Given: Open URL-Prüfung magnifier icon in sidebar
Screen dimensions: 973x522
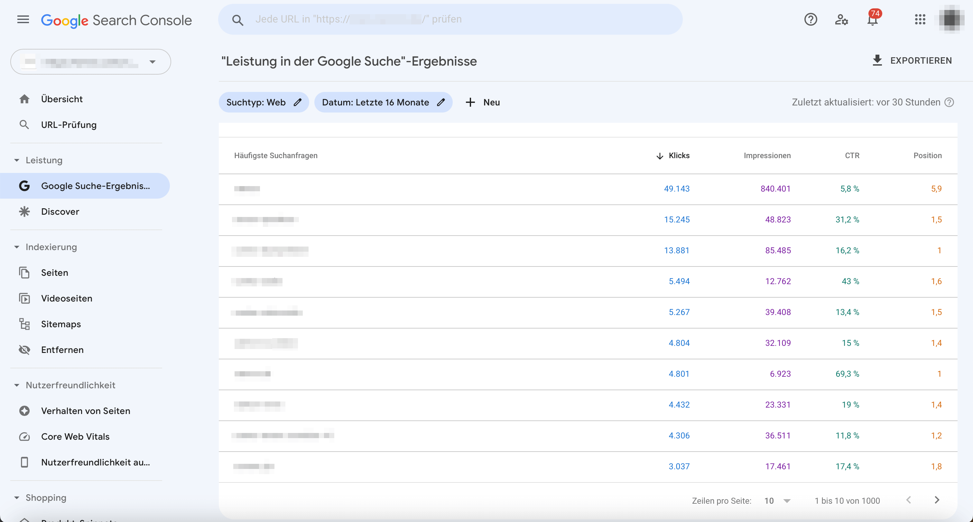Looking at the screenshot, I should point(24,125).
